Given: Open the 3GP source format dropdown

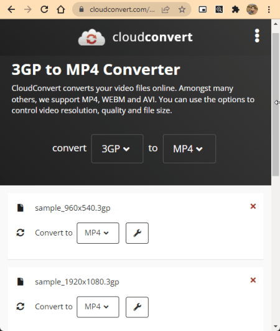Looking at the screenshot, I should click(118, 148).
